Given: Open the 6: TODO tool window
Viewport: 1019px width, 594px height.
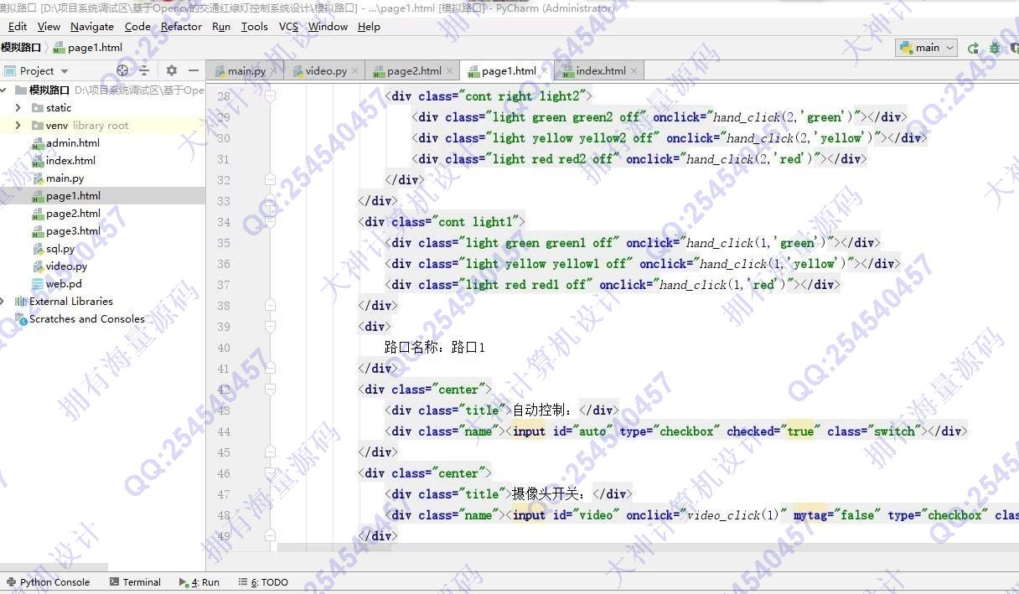Looking at the screenshot, I should point(263,582).
